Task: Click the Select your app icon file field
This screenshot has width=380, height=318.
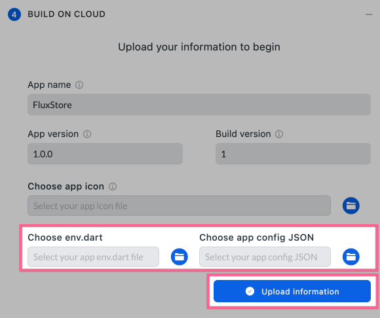Action: point(179,206)
